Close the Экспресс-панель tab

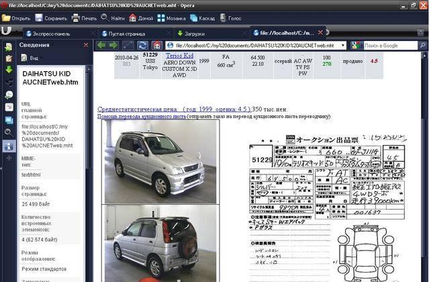coord(93,34)
